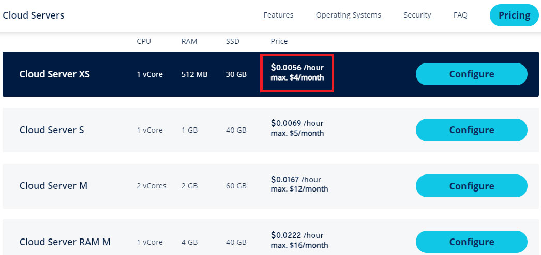Click the Cloud Servers page title
This screenshot has width=541, height=255.
(34, 15)
